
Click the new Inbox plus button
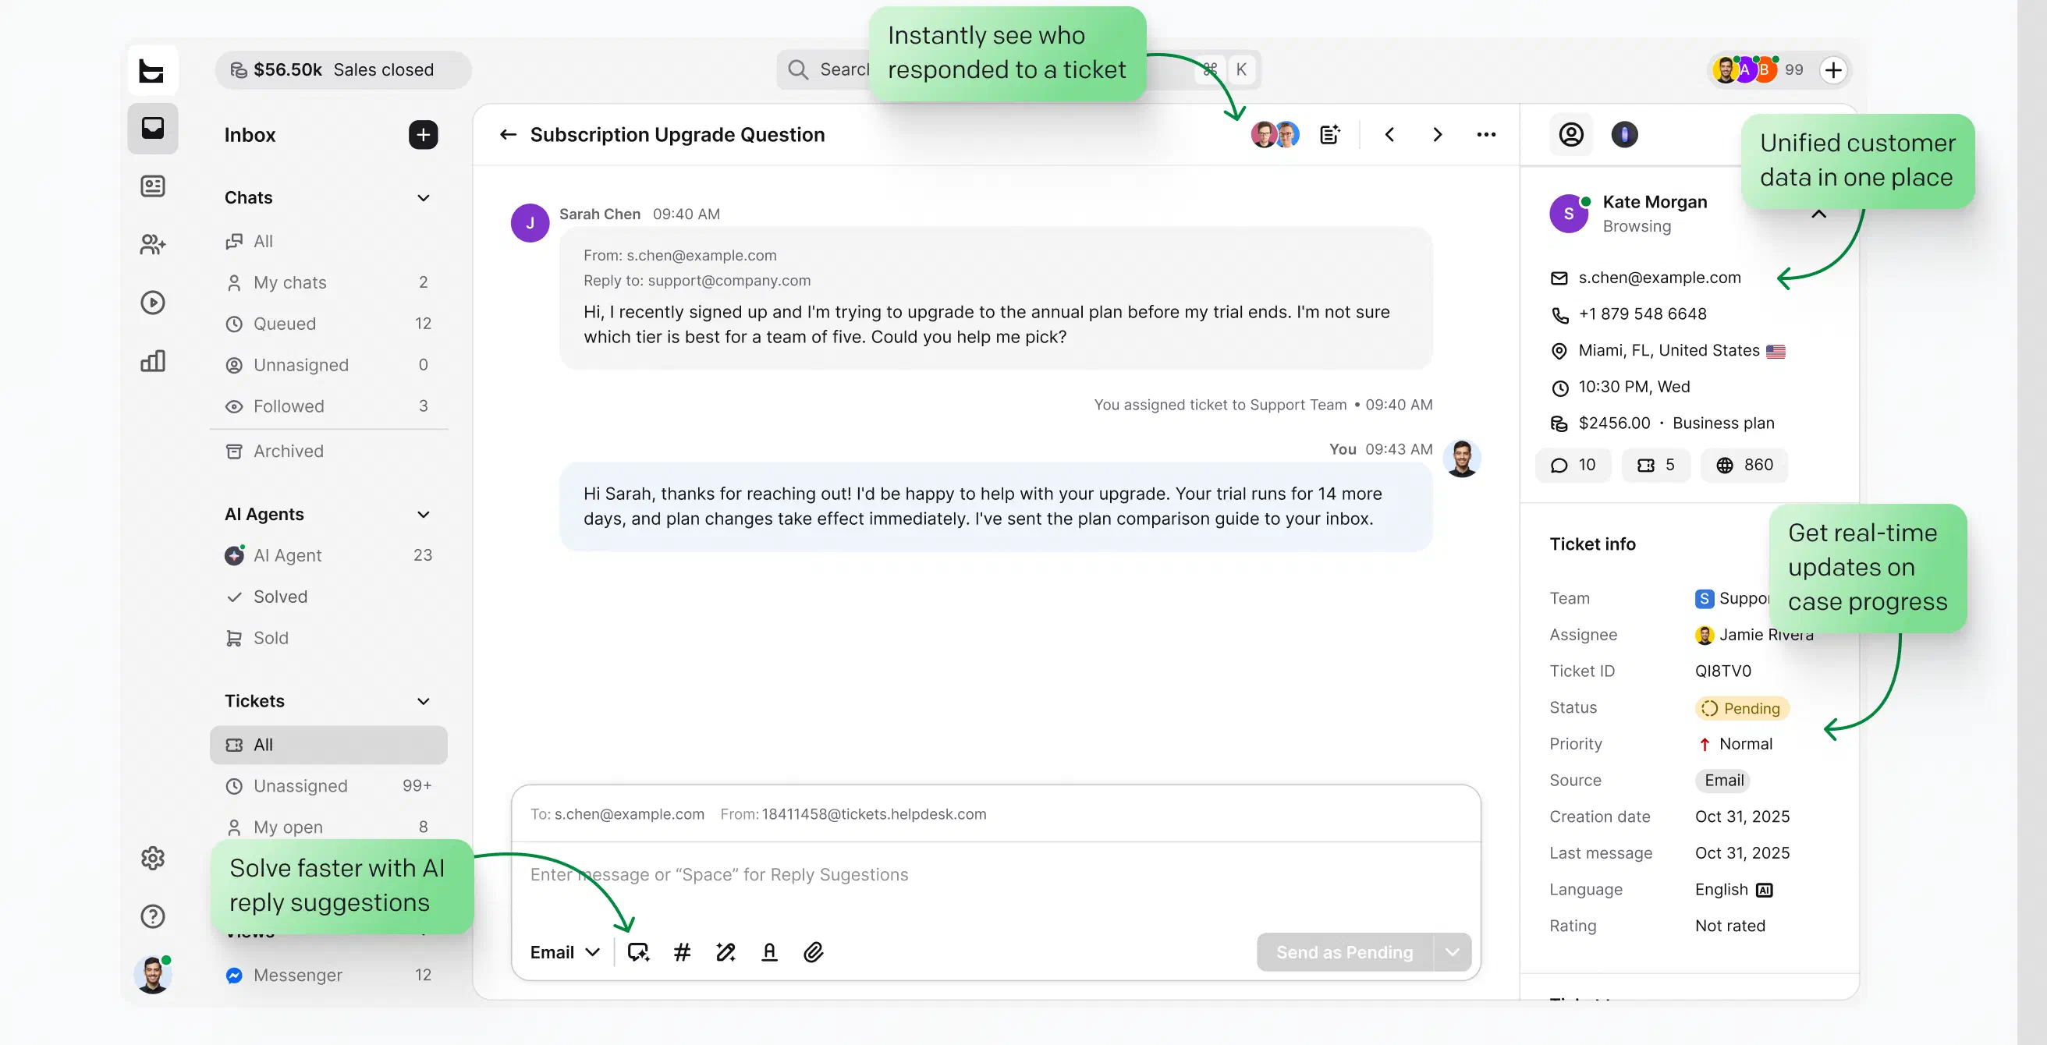pos(423,135)
